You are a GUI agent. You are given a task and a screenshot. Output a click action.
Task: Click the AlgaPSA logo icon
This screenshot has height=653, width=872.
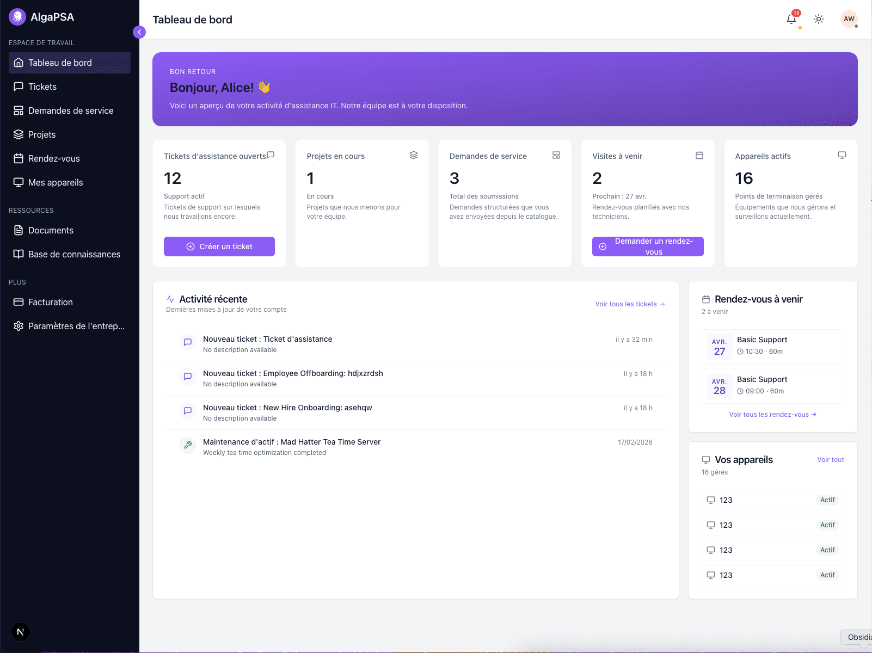tap(17, 17)
